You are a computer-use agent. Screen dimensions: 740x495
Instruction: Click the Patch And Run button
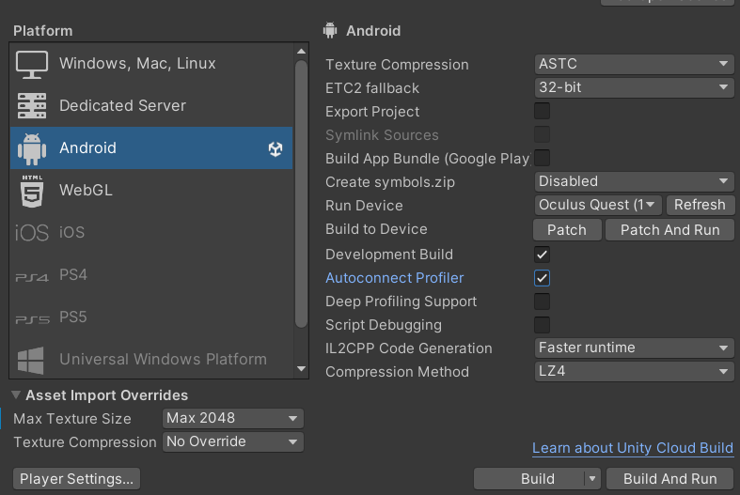pos(669,230)
